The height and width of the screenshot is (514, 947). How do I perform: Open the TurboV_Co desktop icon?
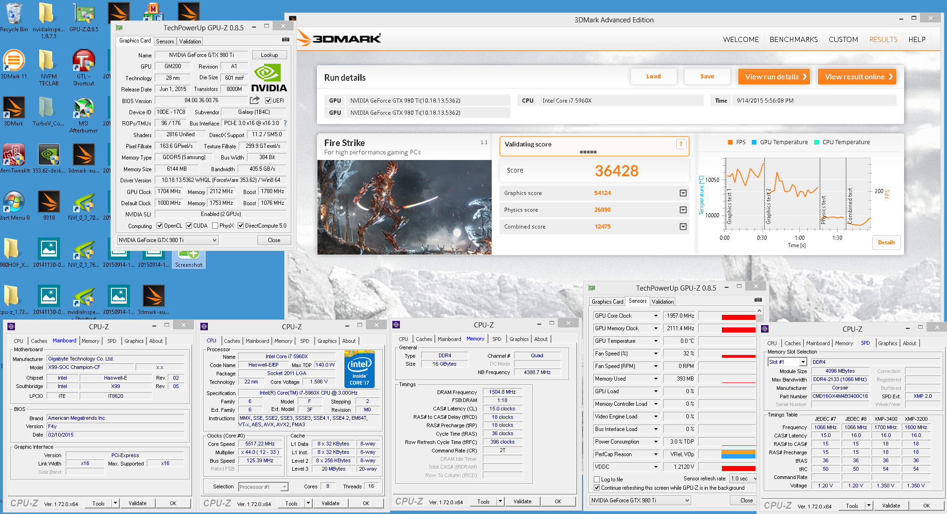(48, 111)
